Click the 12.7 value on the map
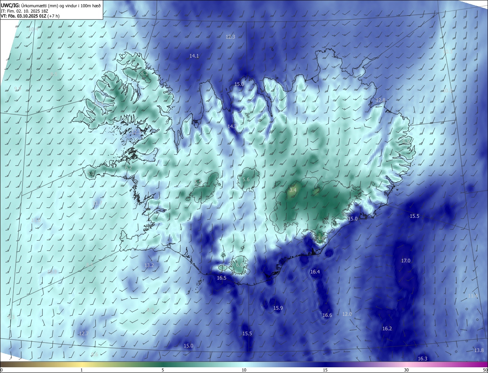Screen dimensions: 488x373 pyautogui.click(x=83, y=334)
